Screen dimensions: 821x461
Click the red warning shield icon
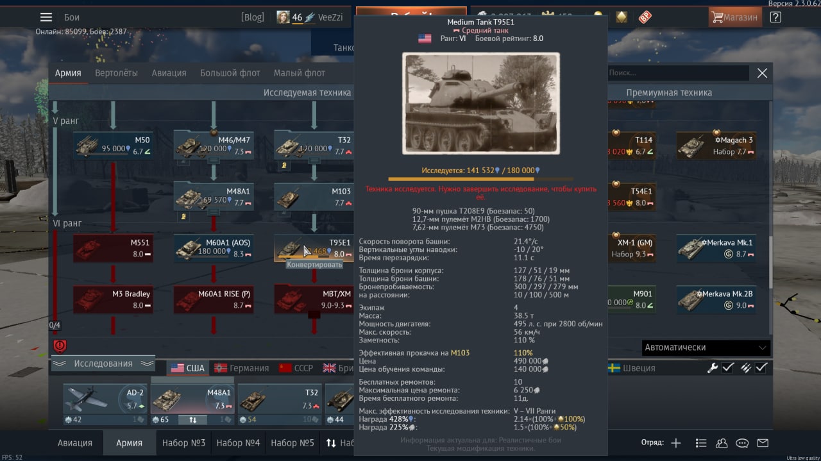click(x=60, y=346)
